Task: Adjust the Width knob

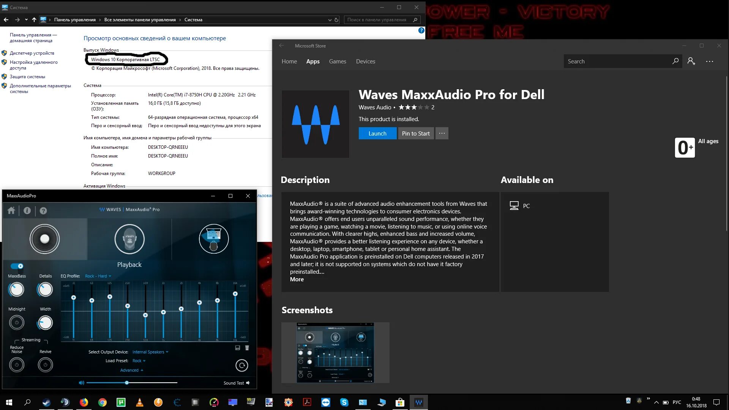Action: click(x=45, y=323)
